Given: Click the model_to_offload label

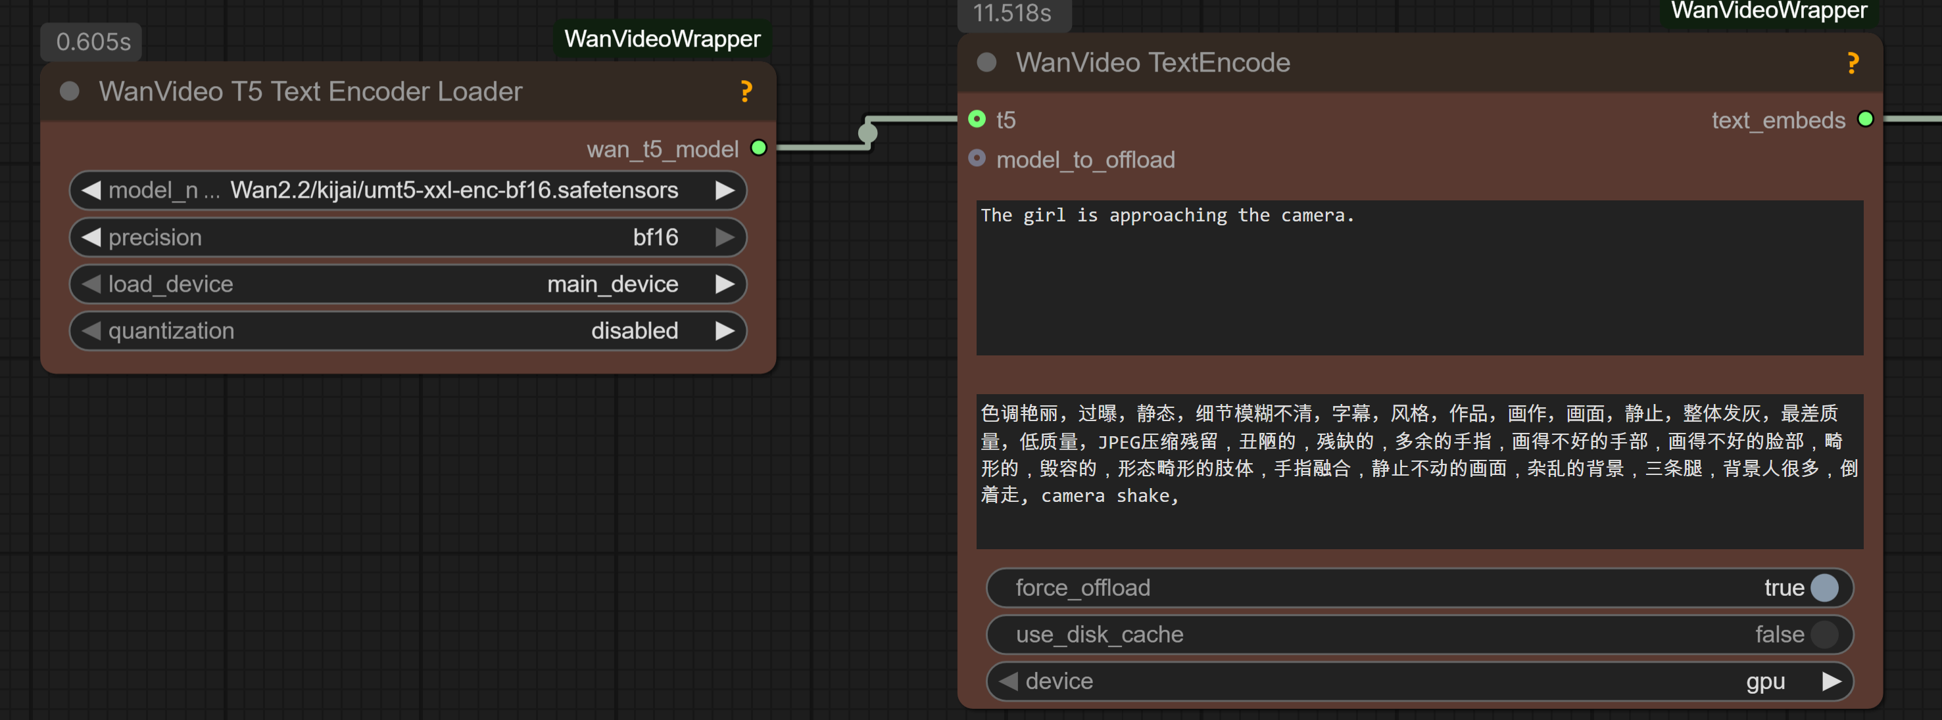Looking at the screenshot, I should (1086, 160).
